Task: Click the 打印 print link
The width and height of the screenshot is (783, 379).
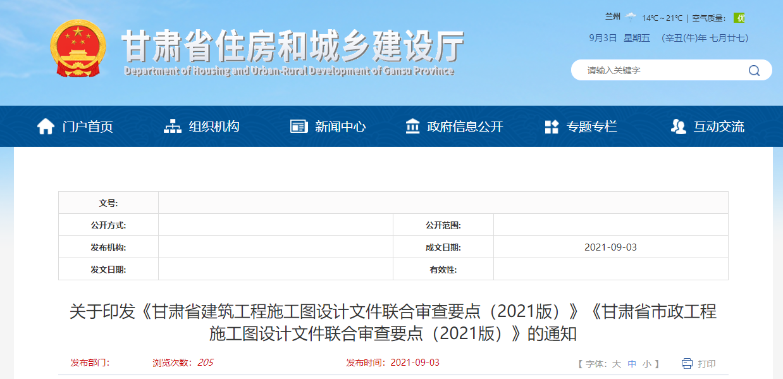Action: pyautogui.click(x=706, y=364)
